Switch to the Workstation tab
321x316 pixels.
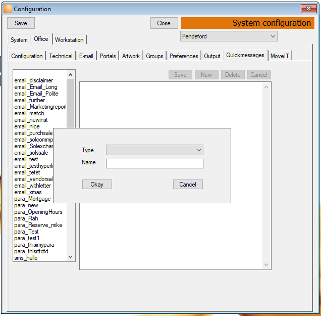pyautogui.click(x=69, y=40)
